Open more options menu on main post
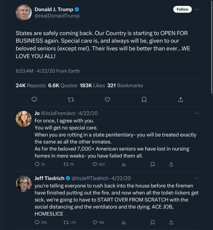The image size is (213, 230). (x=196, y=9)
